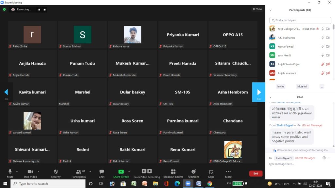Open the View layout menu
Image resolution: width=335 pixels, height=188 pixels.
click(257, 9)
